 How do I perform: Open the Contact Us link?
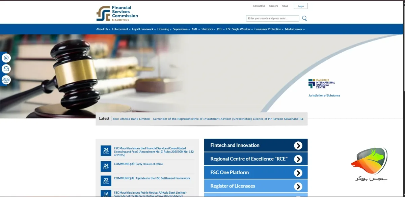click(x=259, y=6)
